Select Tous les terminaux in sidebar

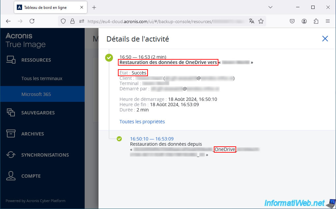(42, 78)
